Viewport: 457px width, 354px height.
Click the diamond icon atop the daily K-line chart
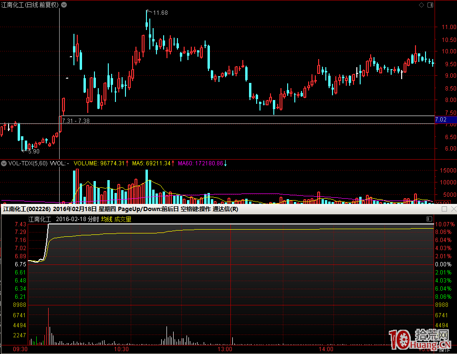[x=421, y=5]
